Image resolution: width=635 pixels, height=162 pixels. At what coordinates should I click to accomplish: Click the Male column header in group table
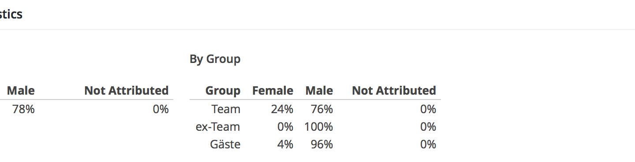tap(319, 91)
